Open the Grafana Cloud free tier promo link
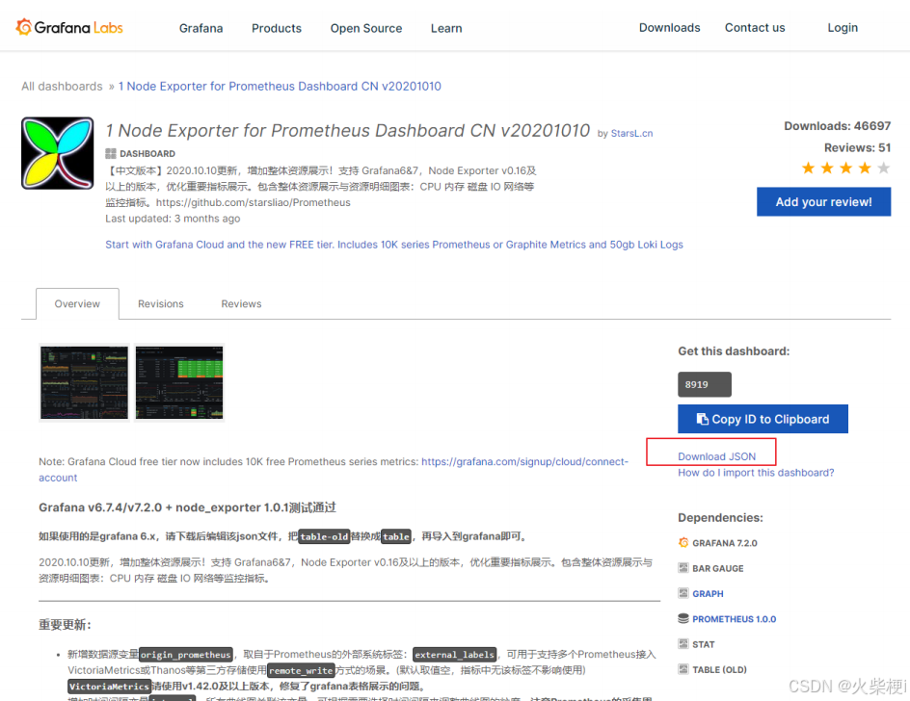Screen dimensions: 910x701 [394, 245]
